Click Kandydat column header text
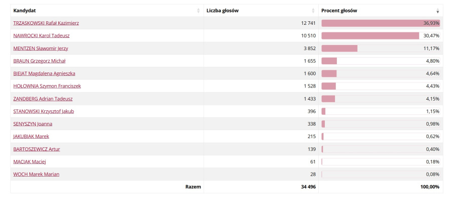The image size is (456, 205). click(x=25, y=11)
